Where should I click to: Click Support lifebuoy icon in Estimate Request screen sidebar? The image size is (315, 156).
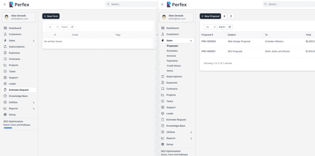coord(5,77)
